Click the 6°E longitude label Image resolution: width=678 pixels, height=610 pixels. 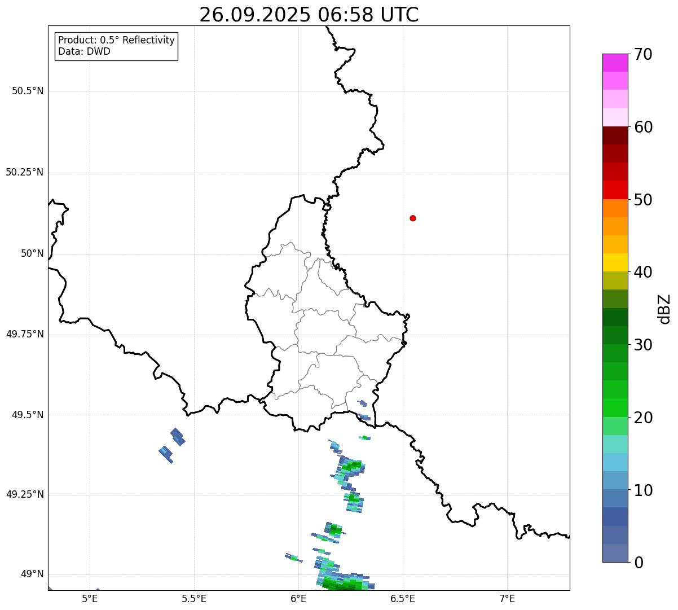[299, 598]
